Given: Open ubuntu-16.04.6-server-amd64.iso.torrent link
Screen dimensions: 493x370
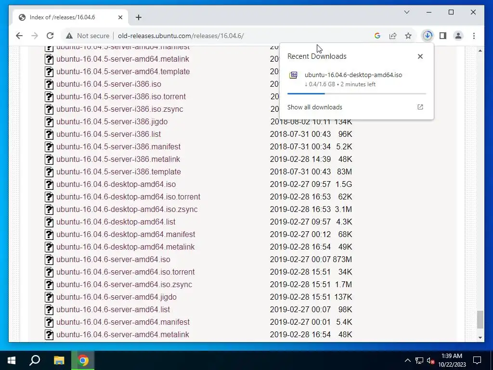Looking at the screenshot, I should pyautogui.click(x=126, y=272).
